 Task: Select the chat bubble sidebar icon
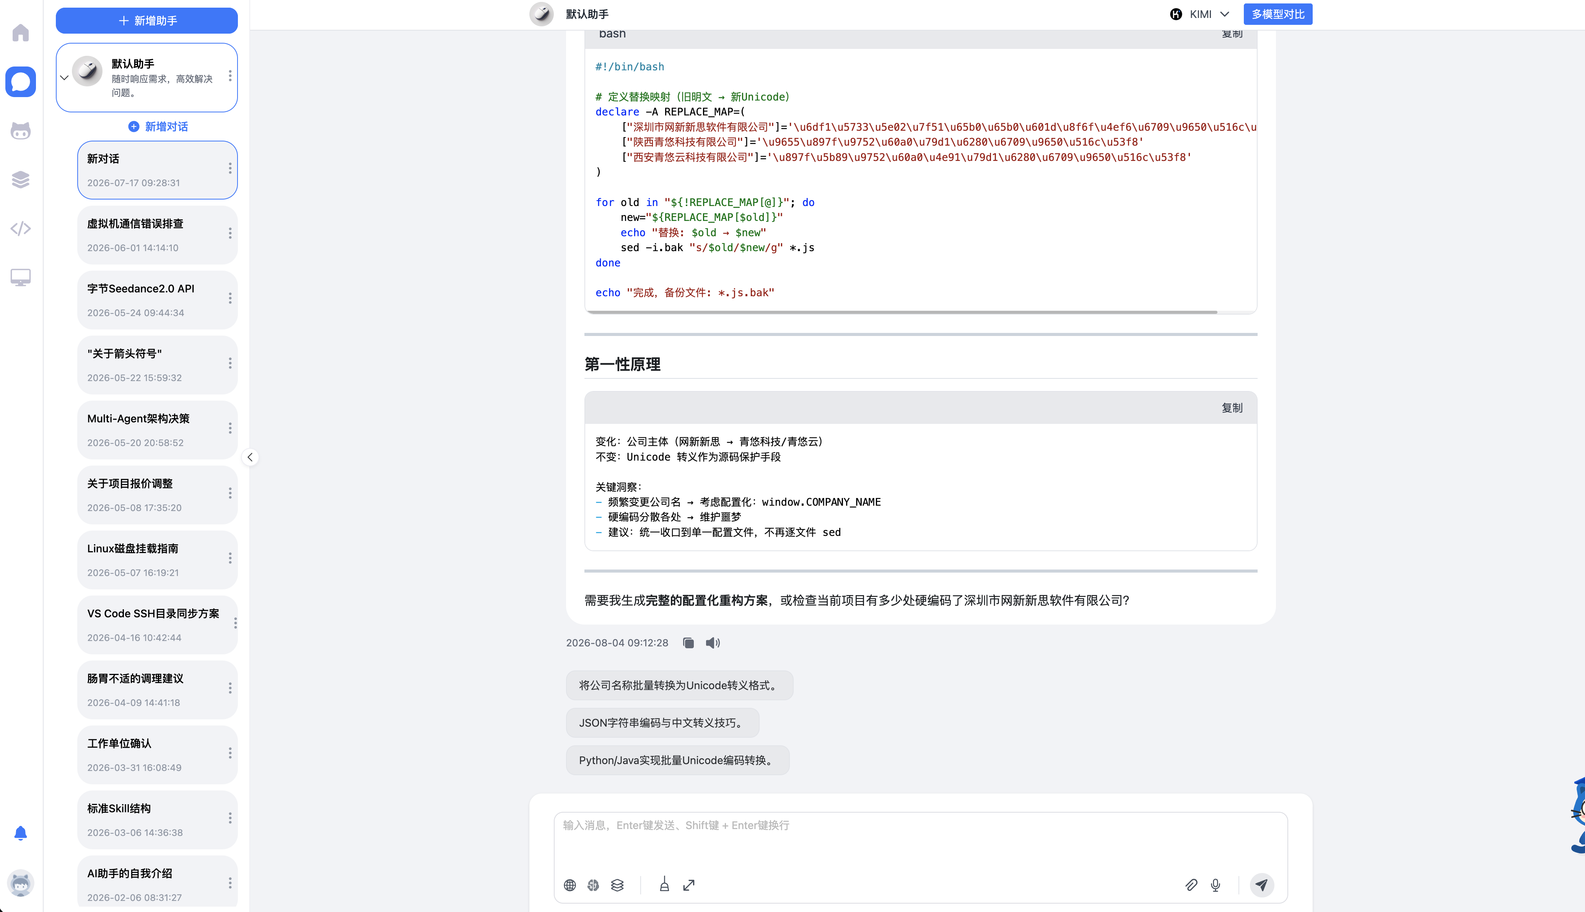tap(21, 81)
